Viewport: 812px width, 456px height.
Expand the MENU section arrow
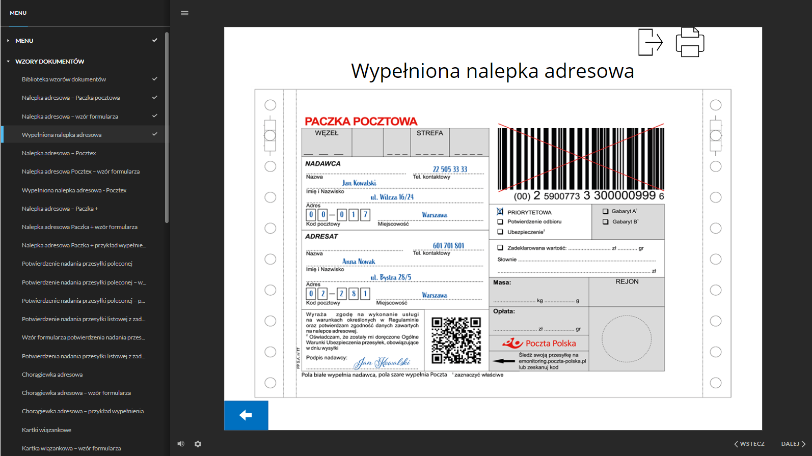[8, 41]
